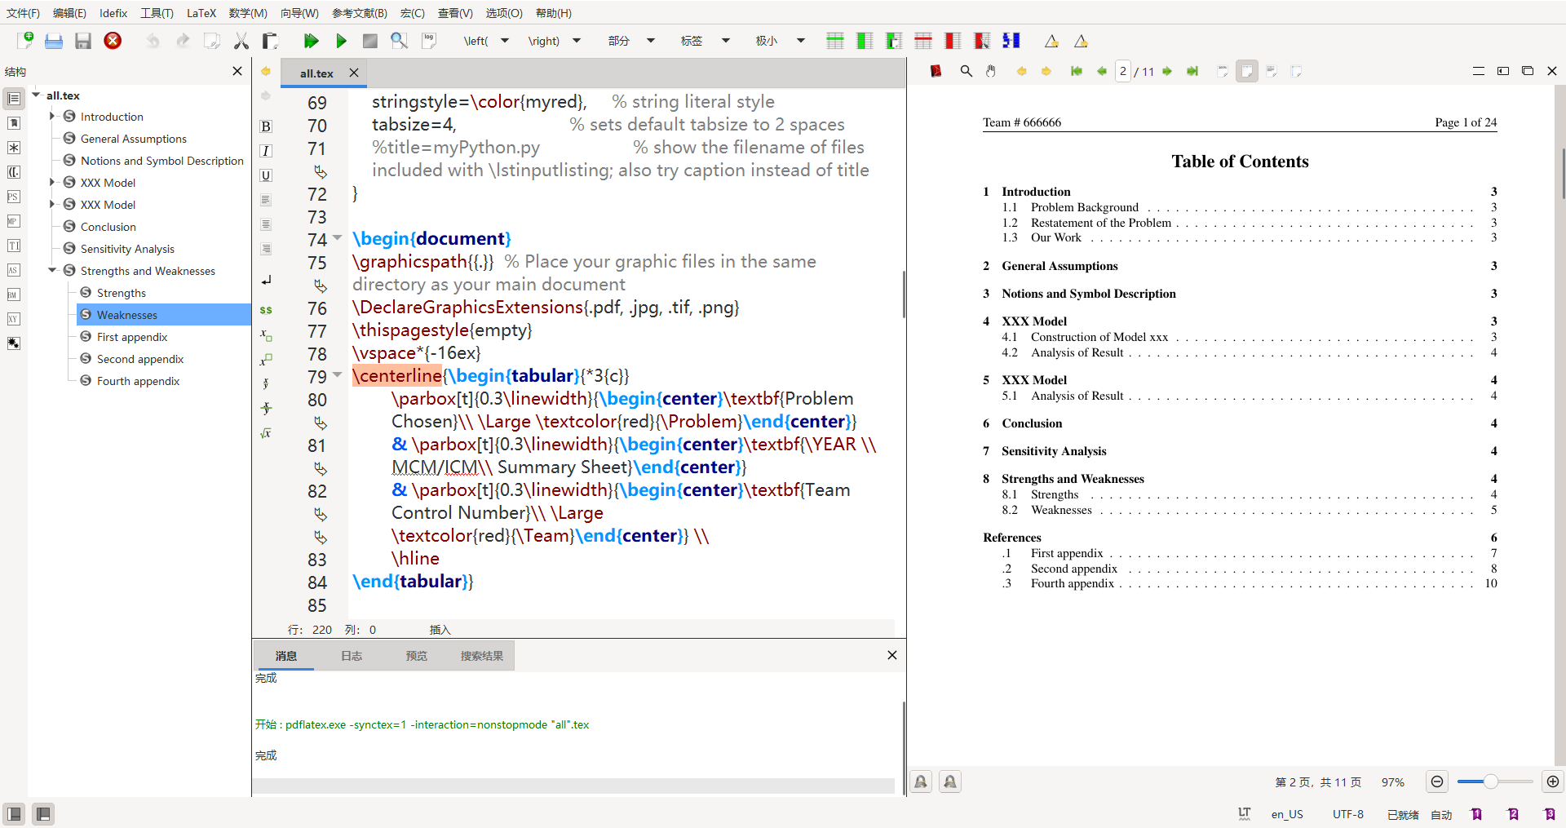
Task: Select First appendix in structure tree
Action: (132, 337)
